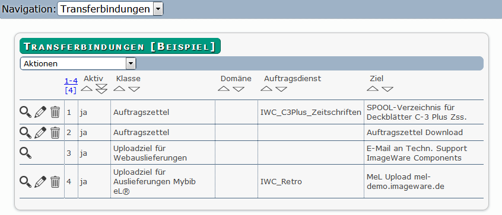
Task: View details of row 1 Auftragszettel
Action: click(x=26, y=113)
